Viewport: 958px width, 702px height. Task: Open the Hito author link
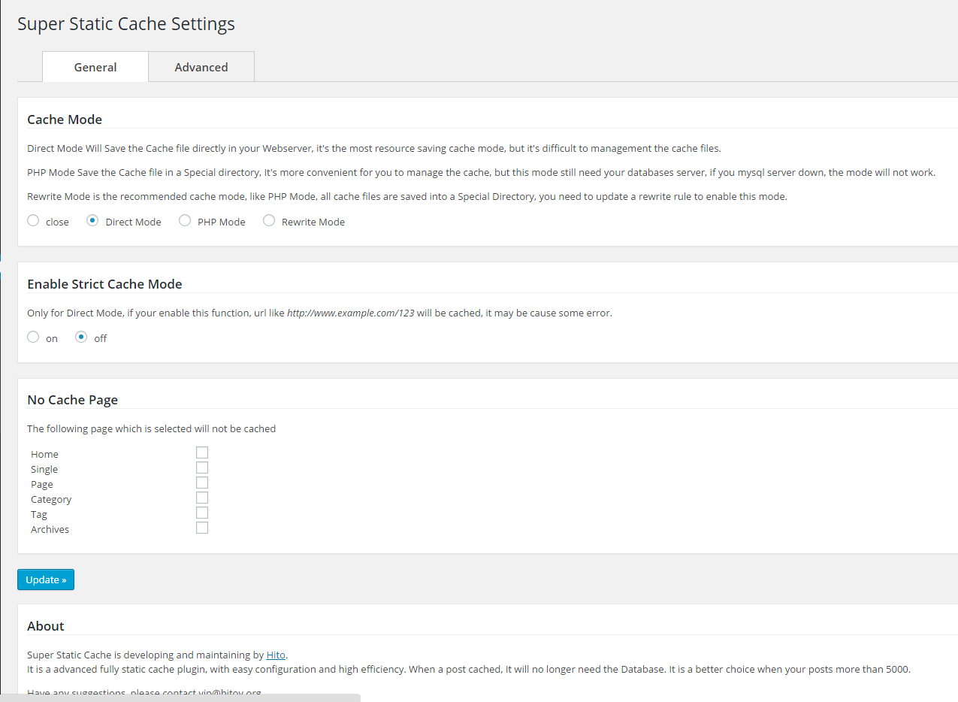[276, 655]
